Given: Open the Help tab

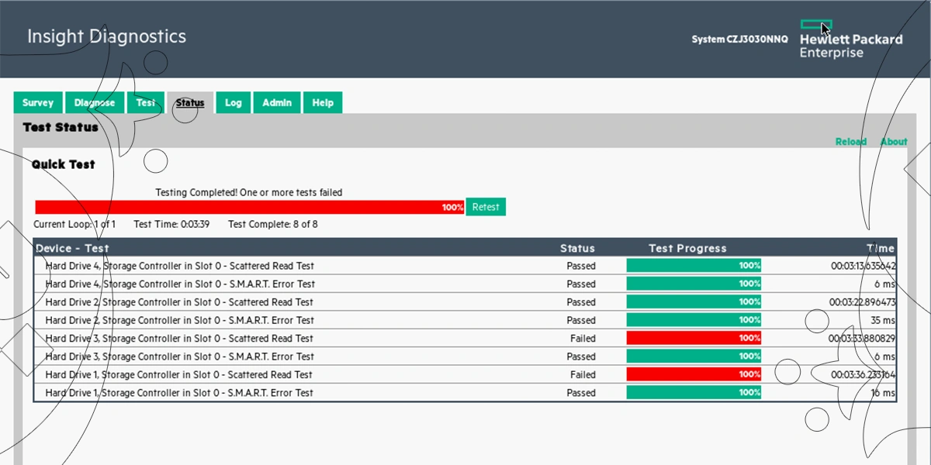Looking at the screenshot, I should click(x=323, y=103).
